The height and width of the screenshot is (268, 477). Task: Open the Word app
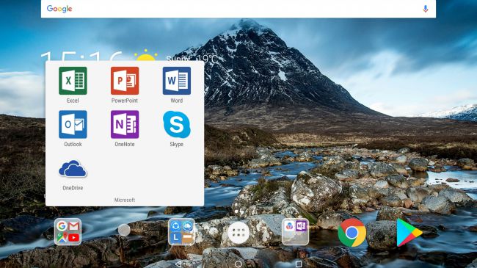(x=177, y=81)
